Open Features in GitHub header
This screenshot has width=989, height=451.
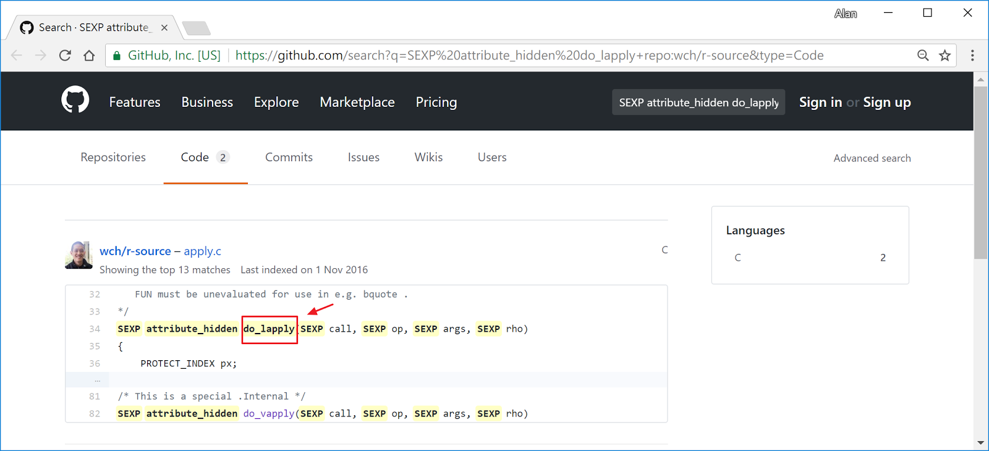coord(135,103)
